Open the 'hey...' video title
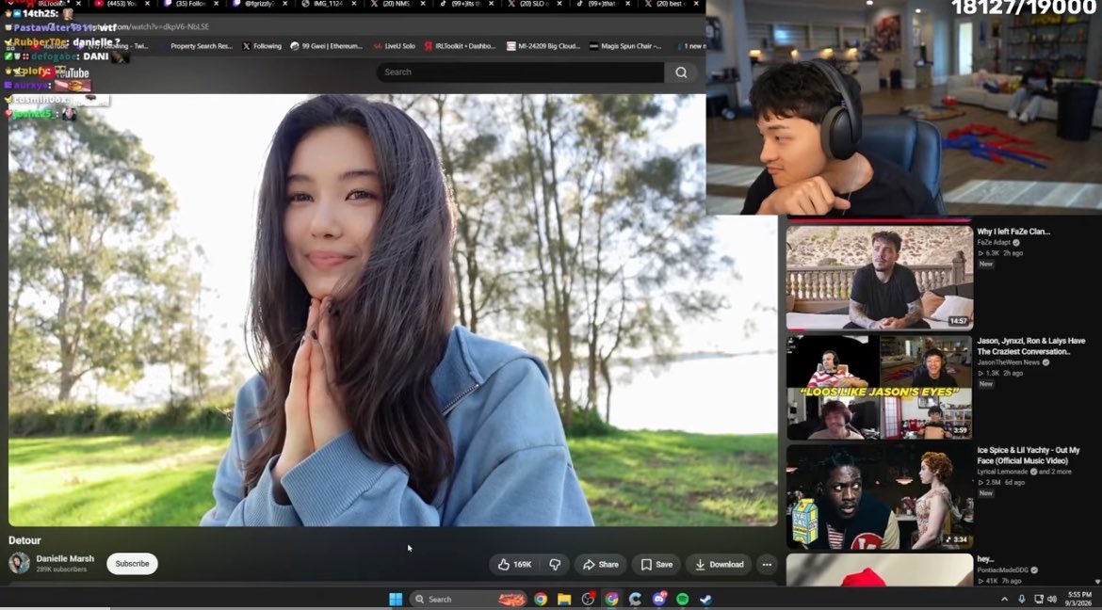Image resolution: width=1102 pixels, height=610 pixels. (985, 559)
